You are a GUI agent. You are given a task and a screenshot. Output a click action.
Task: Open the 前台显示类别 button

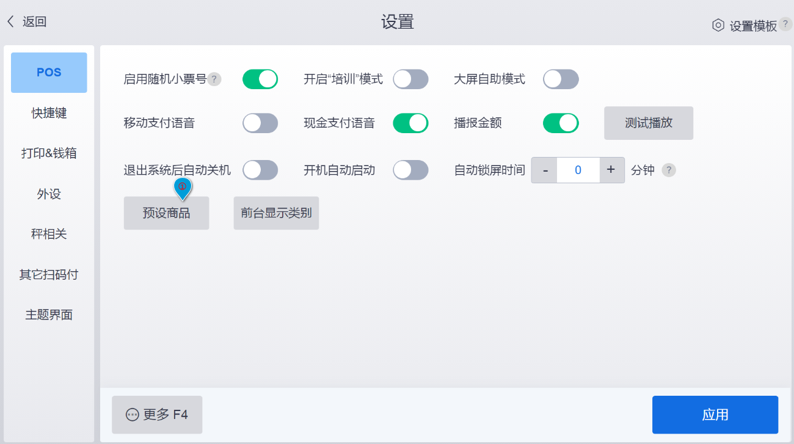(x=276, y=213)
